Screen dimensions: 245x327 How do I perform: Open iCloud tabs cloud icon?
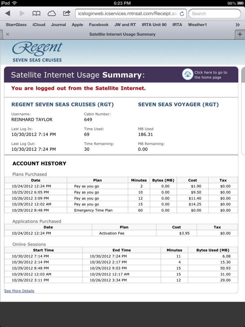click(x=52, y=14)
